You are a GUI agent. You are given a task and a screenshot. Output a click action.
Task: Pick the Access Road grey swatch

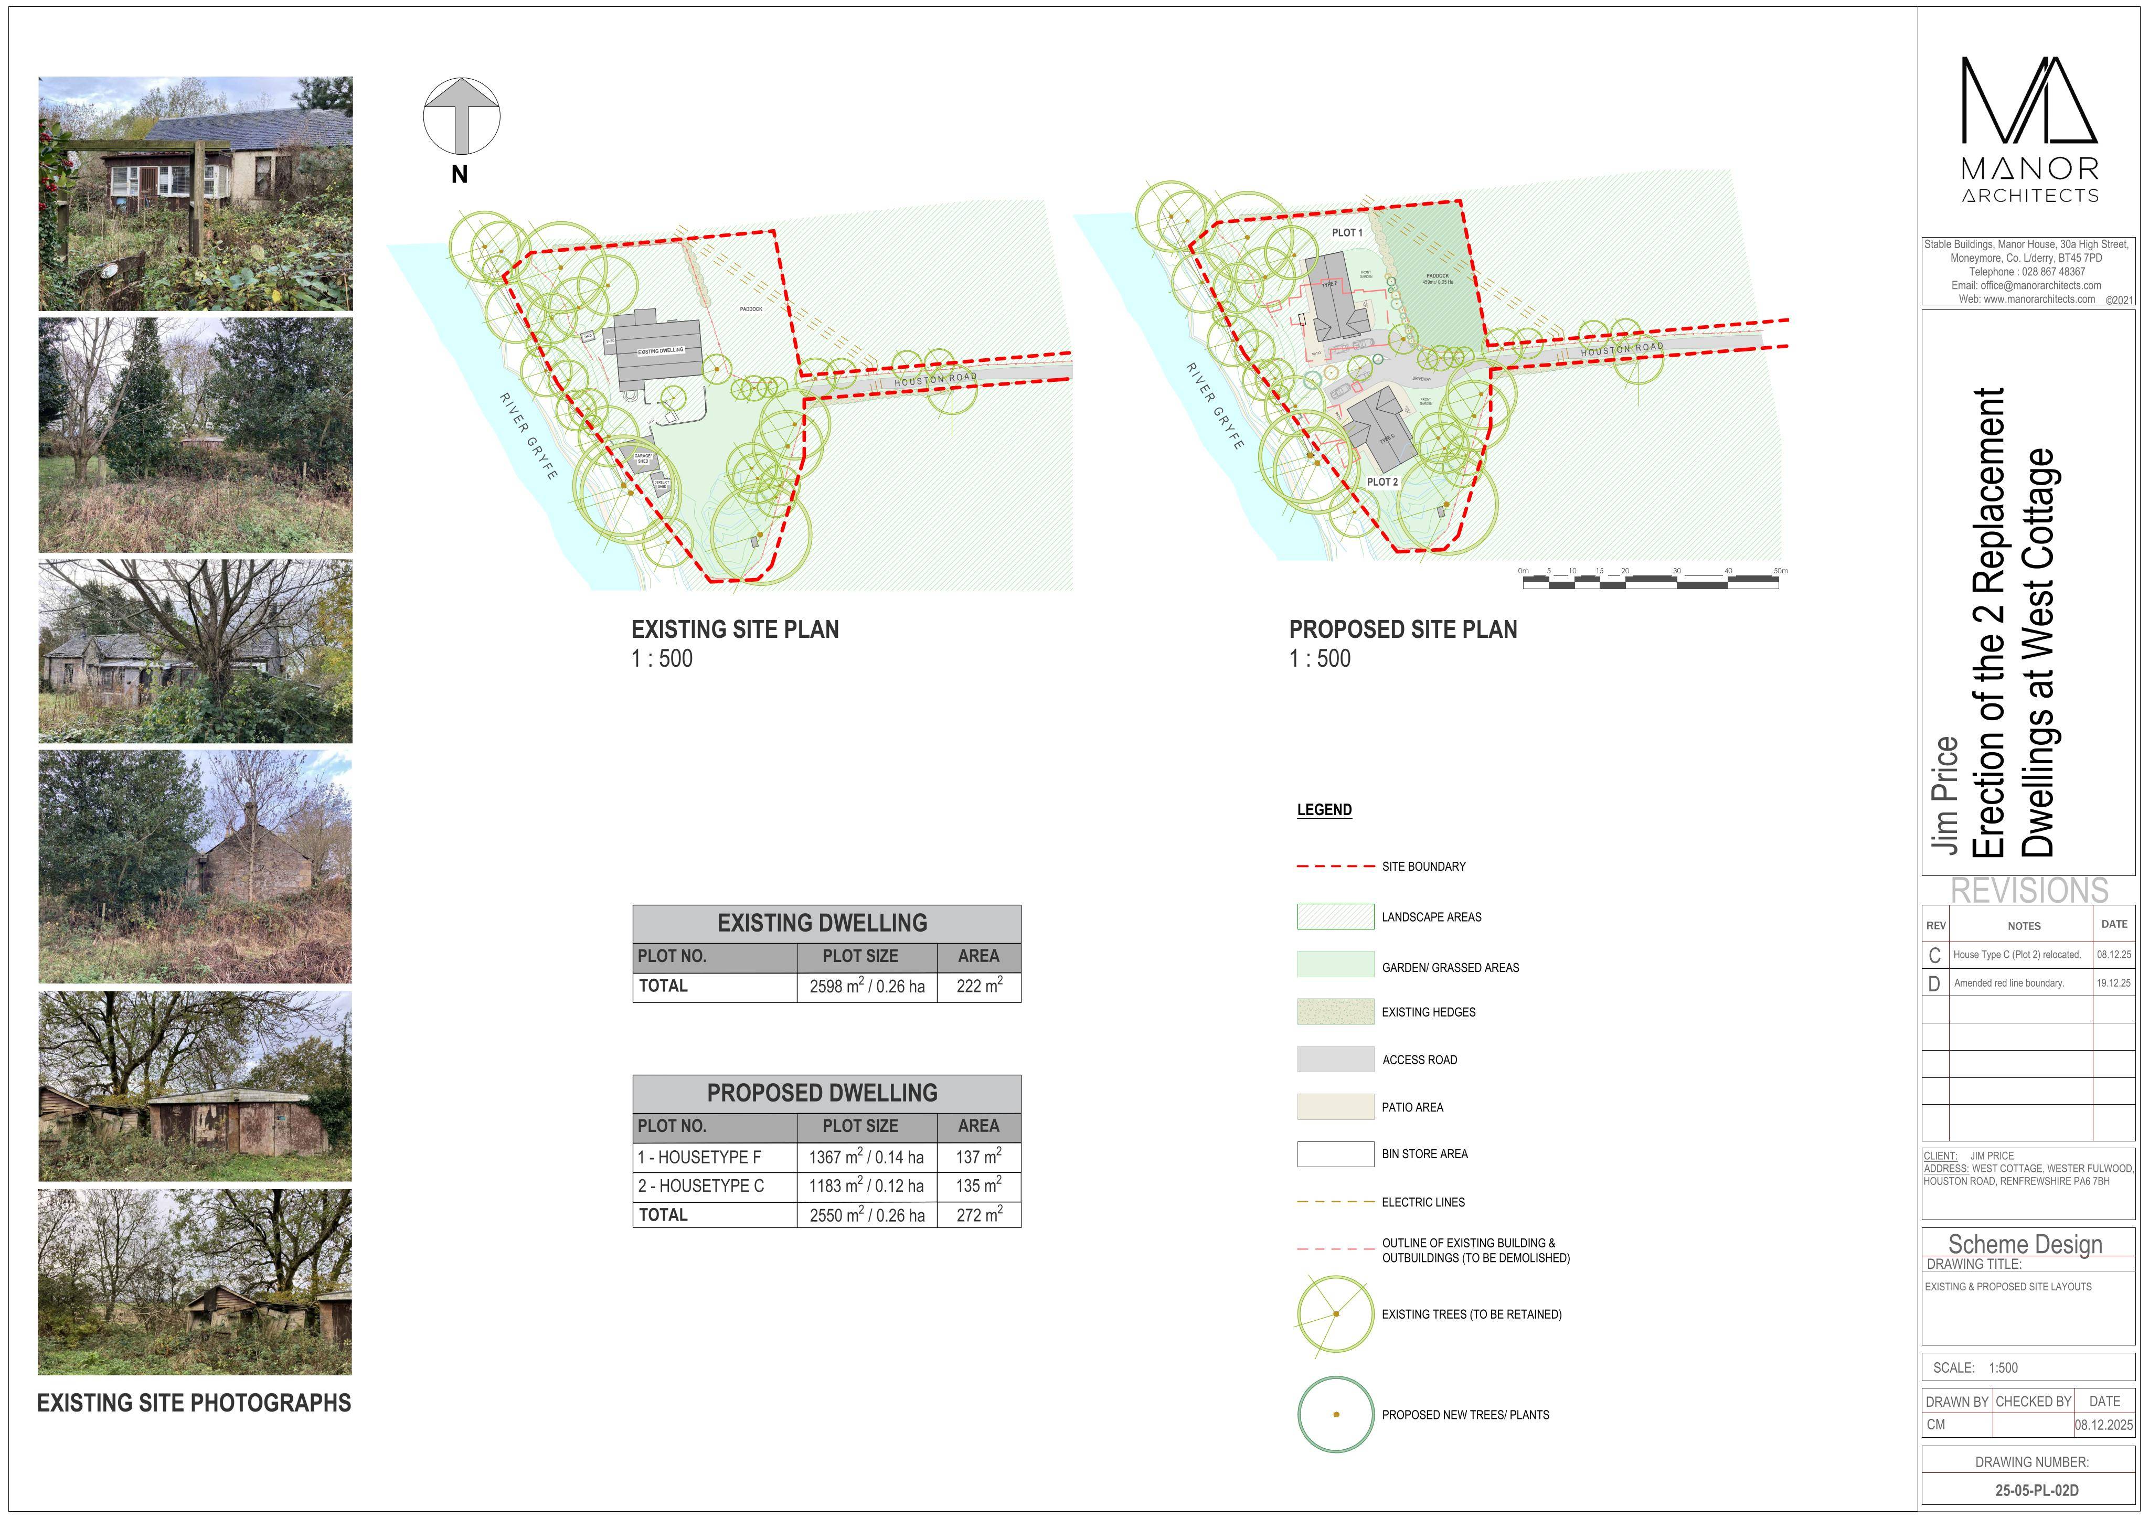pyautogui.click(x=1336, y=1060)
